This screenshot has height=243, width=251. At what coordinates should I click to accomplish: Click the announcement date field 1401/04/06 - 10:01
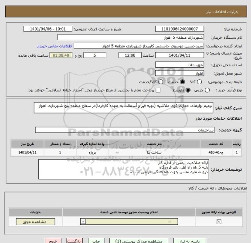click(x=48, y=29)
